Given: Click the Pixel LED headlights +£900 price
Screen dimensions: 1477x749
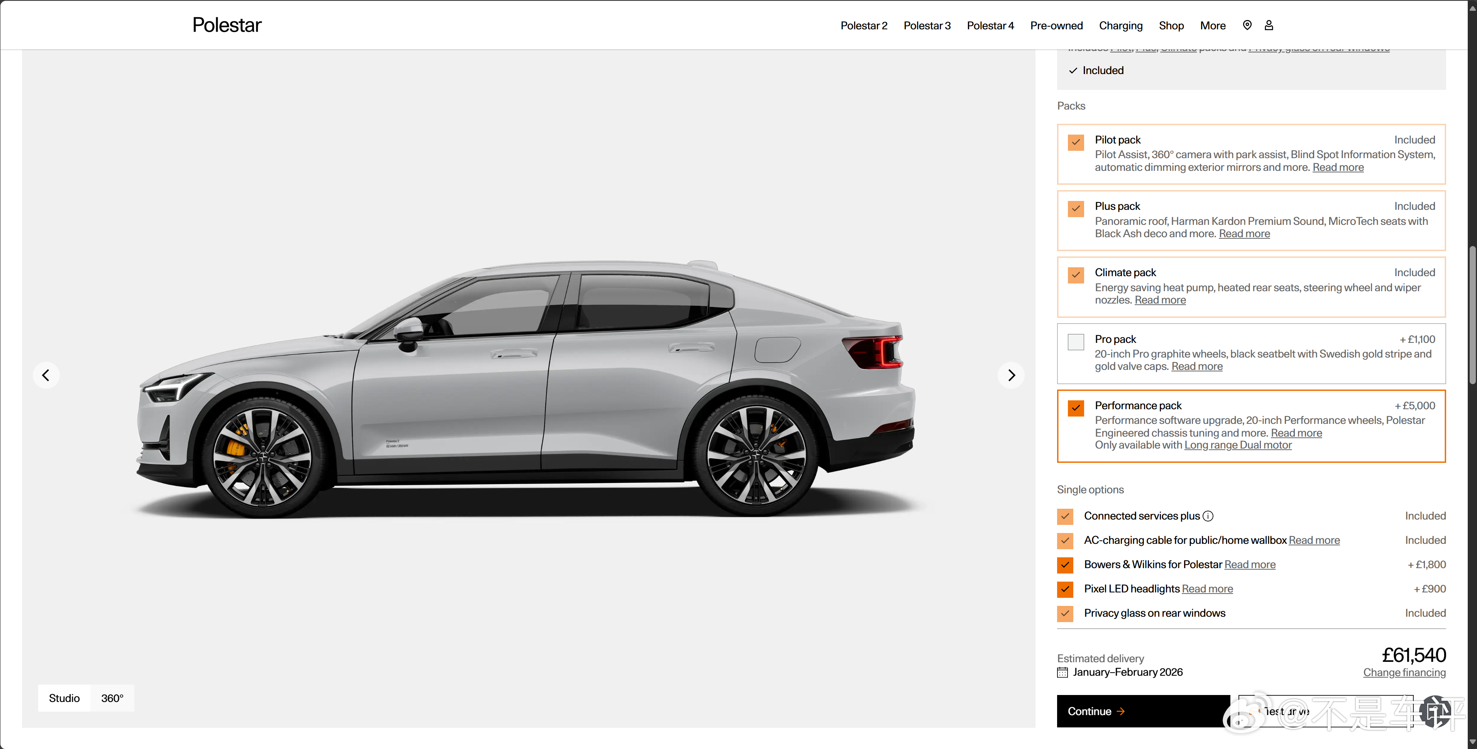Looking at the screenshot, I should click(1430, 589).
